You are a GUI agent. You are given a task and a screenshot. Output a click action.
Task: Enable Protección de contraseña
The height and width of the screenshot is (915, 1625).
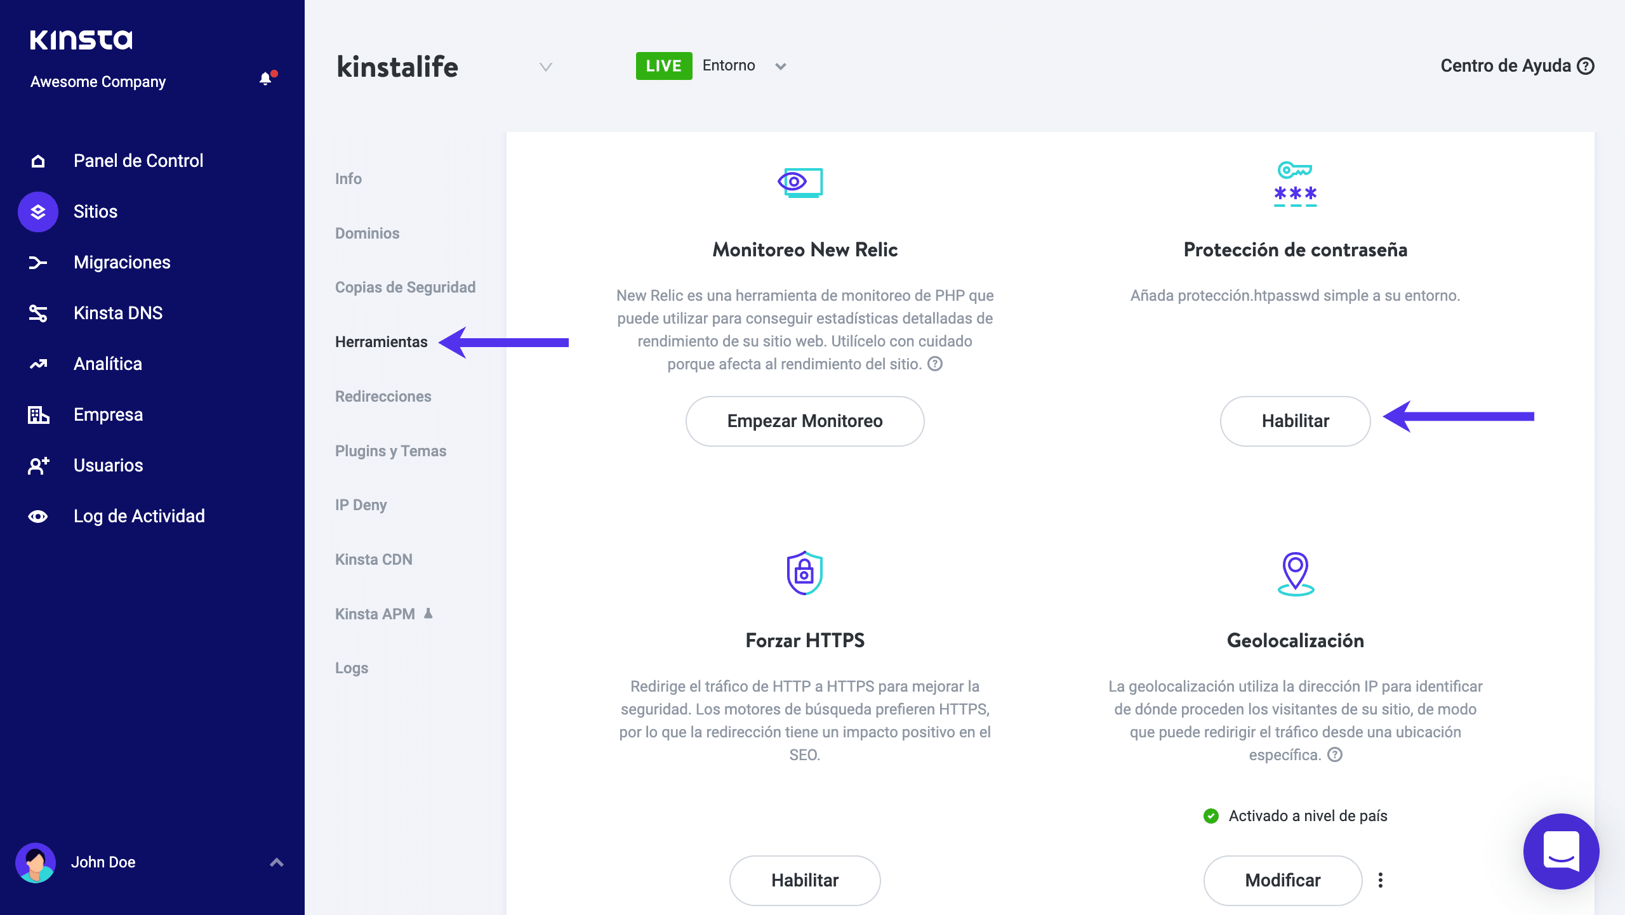(1295, 421)
